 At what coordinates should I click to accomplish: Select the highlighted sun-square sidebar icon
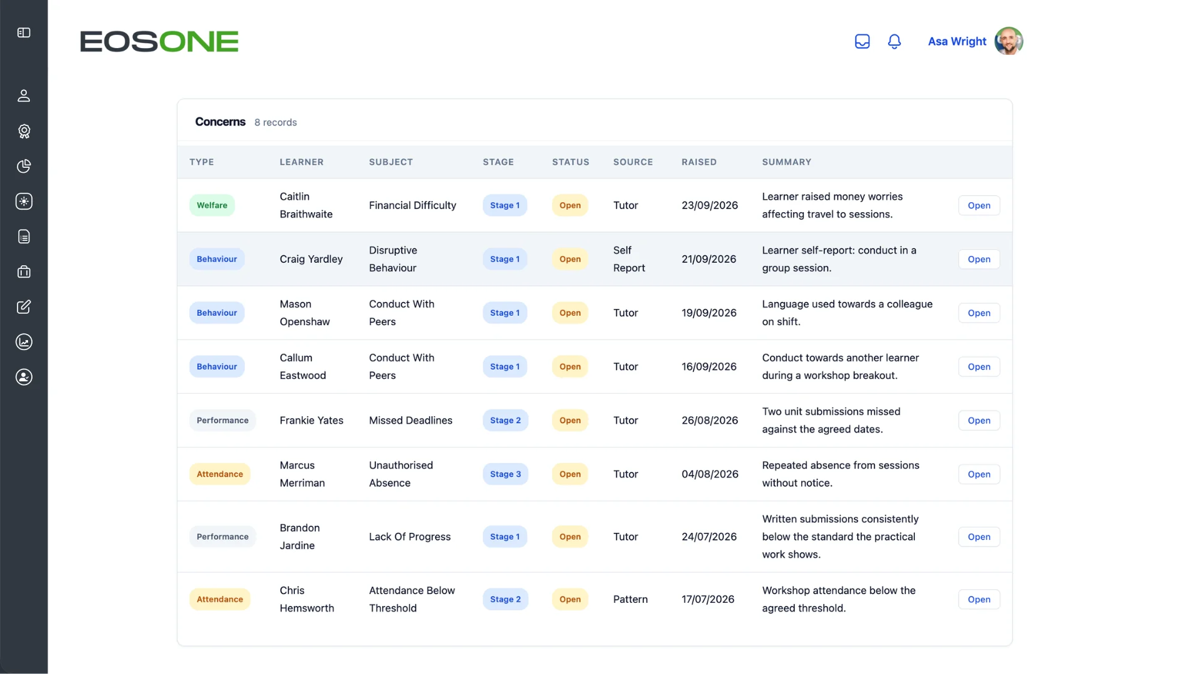(x=24, y=201)
